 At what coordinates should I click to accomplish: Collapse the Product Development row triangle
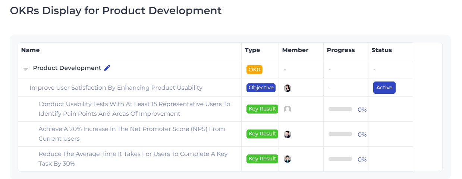point(25,69)
